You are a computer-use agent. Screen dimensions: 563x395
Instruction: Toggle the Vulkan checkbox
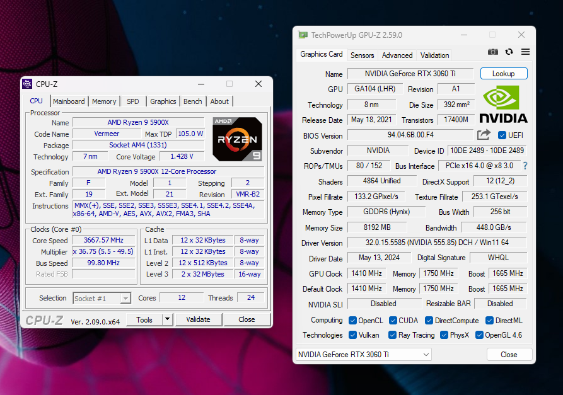pos(352,335)
